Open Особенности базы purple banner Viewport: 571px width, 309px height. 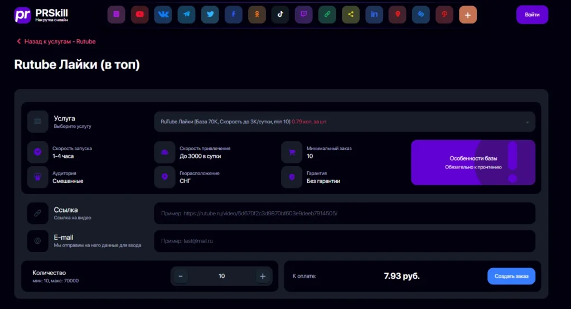pyautogui.click(x=473, y=162)
